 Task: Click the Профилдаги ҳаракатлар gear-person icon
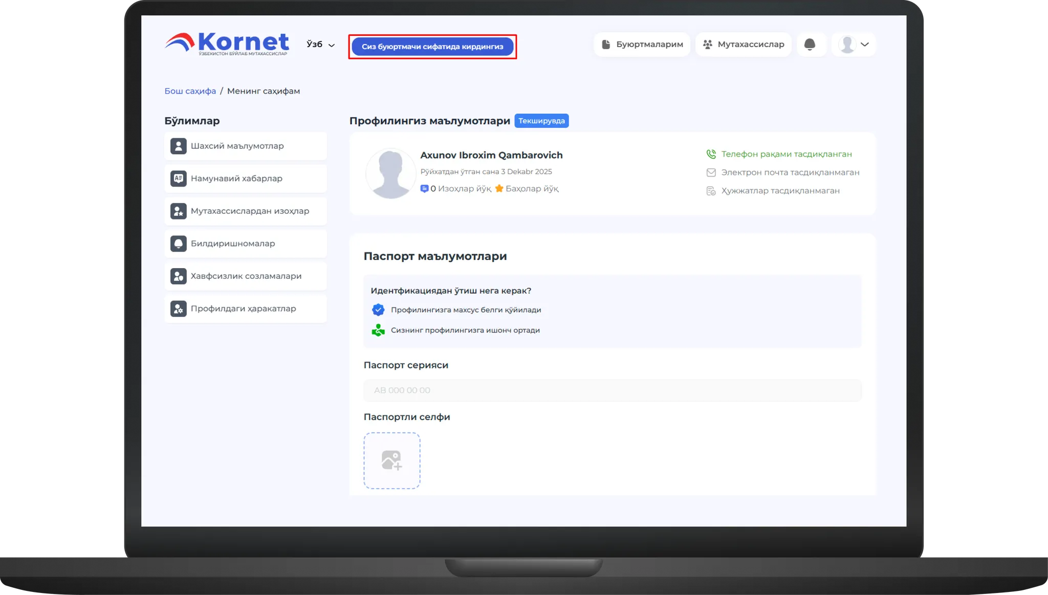tap(178, 309)
